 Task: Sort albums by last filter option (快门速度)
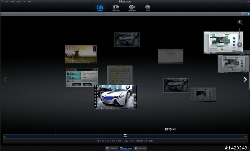[149, 141]
